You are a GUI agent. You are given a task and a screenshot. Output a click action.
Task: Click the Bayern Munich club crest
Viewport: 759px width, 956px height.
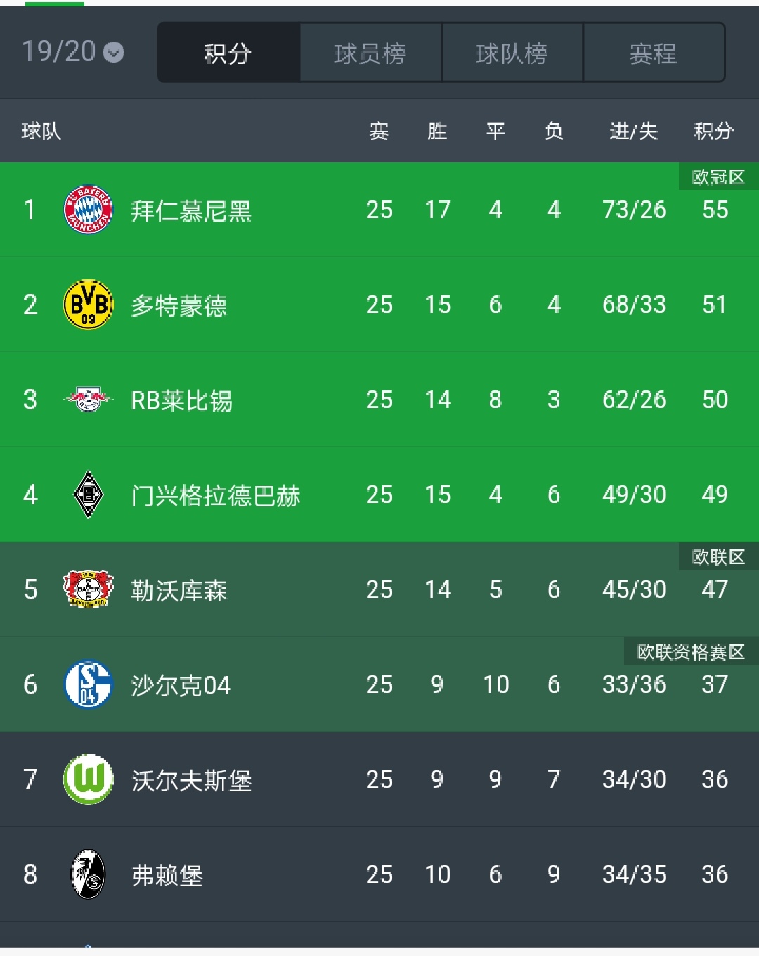click(88, 210)
